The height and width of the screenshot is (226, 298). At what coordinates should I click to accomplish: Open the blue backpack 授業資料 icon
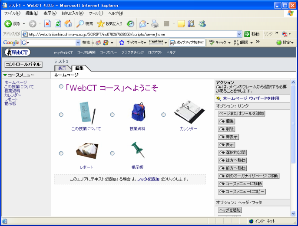coord(138,112)
